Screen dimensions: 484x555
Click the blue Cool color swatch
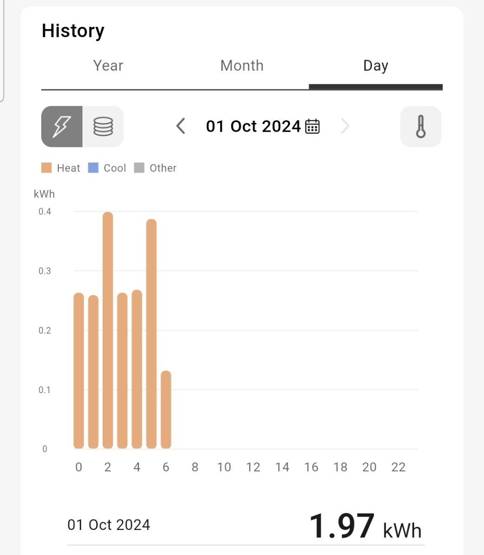point(93,167)
